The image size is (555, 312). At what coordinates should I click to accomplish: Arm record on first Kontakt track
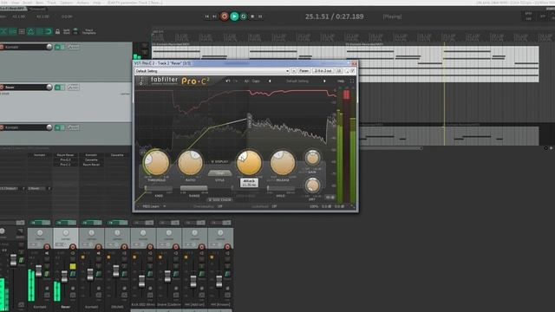point(2,47)
